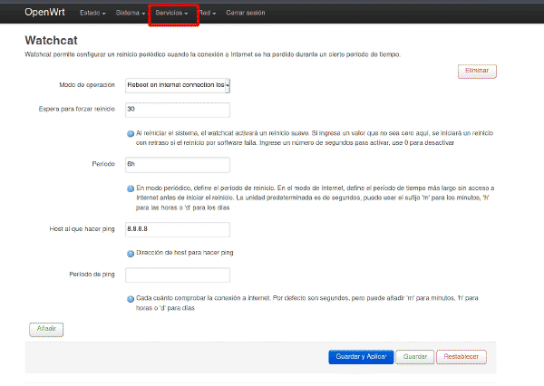The image size is (544, 386).
Task: Click the Añadir button
Action: (x=46, y=329)
